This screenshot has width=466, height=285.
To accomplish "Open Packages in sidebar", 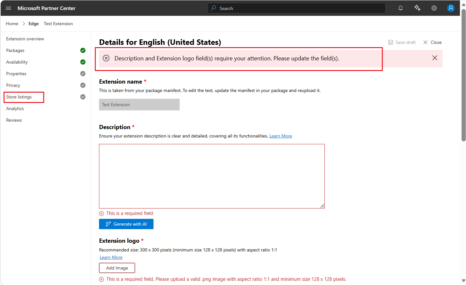I will click(15, 50).
